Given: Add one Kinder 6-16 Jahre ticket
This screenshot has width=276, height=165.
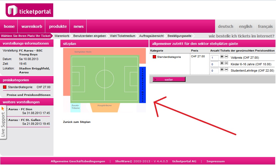Looking at the screenshot, I should [222, 63].
